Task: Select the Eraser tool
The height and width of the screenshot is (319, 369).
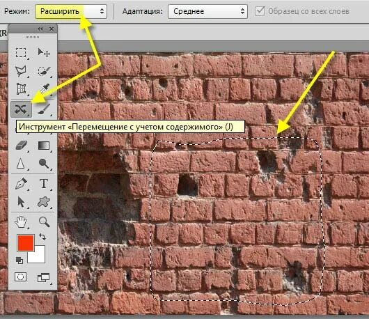Action: pos(21,146)
